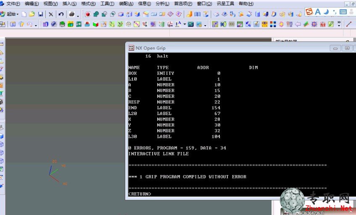The width and height of the screenshot is (356, 215).
Task: Minimize the NX Open Grip window
Action: tap(335, 48)
